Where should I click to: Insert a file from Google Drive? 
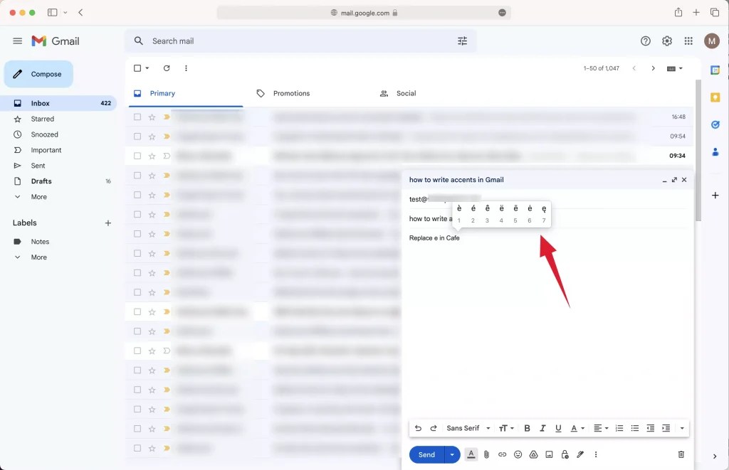coord(534,454)
